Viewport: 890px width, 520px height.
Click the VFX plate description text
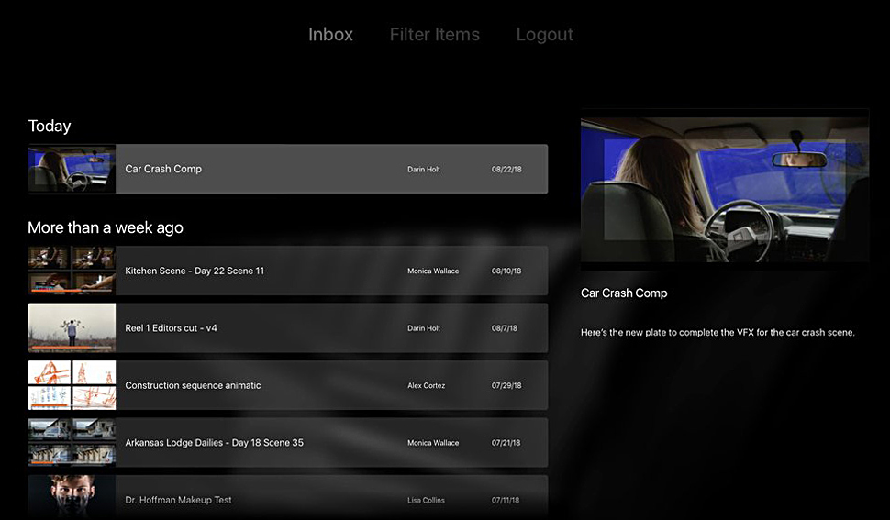click(718, 332)
